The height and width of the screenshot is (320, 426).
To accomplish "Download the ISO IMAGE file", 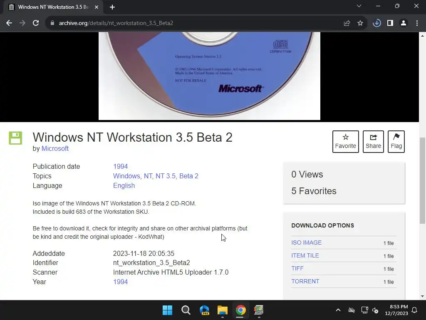I will 307,242.
